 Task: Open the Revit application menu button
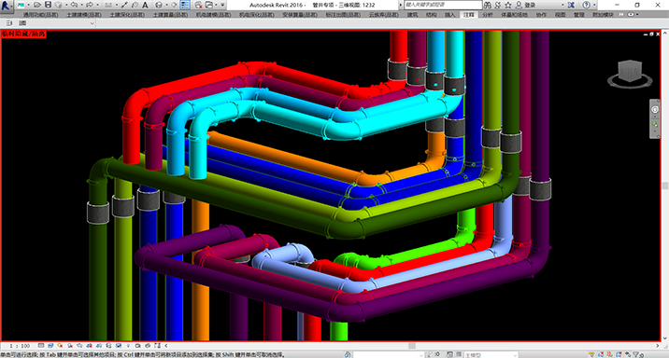pyautogui.click(x=6, y=6)
